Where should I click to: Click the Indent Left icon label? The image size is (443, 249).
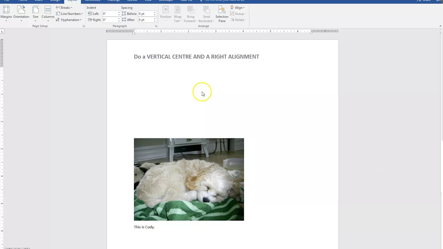click(93, 14)
